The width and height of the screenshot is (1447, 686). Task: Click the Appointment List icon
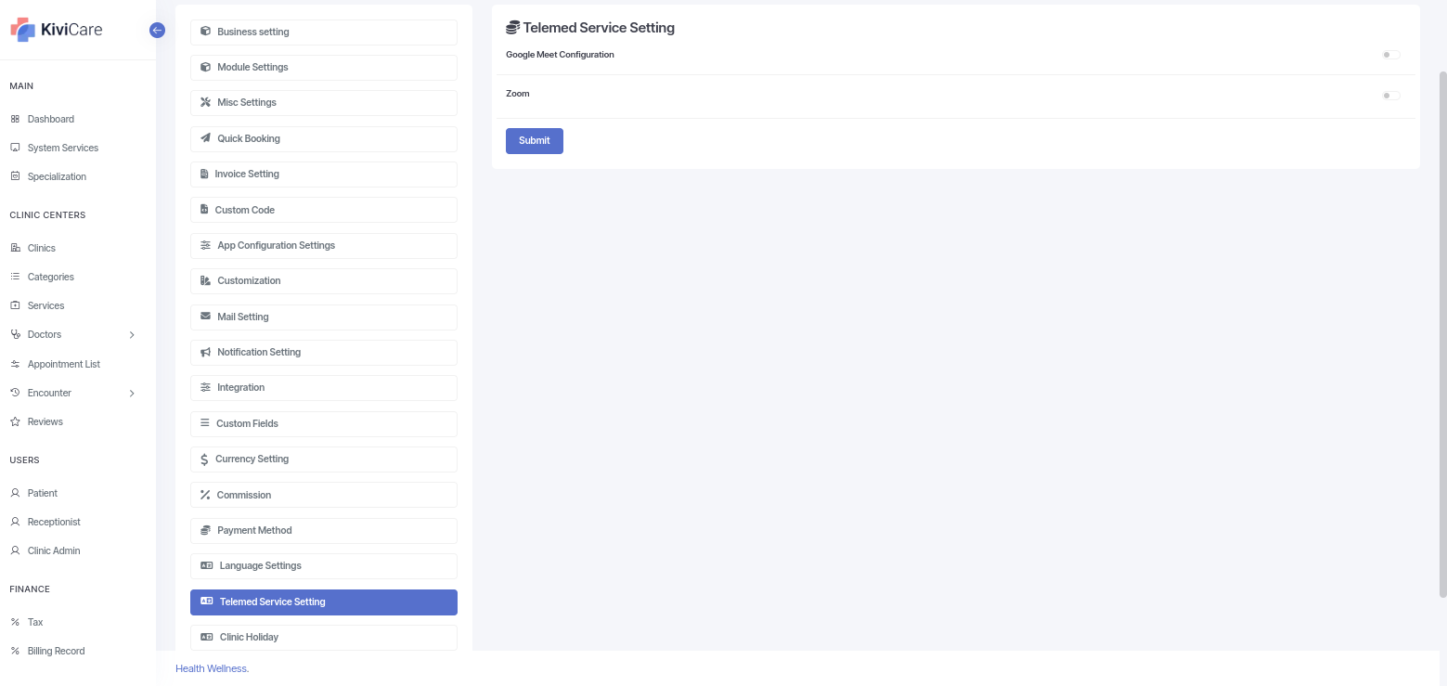15,364
